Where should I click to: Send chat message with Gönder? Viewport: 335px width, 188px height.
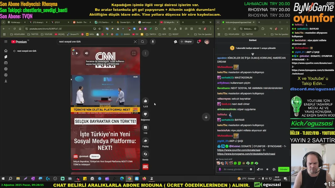(284, 169)
